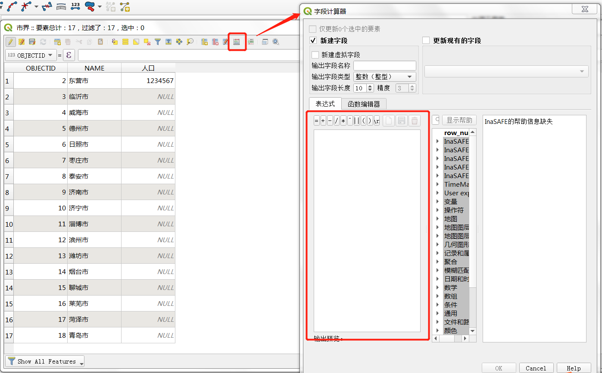Switch to the 函数编辑器 tab

coord(364,104)
